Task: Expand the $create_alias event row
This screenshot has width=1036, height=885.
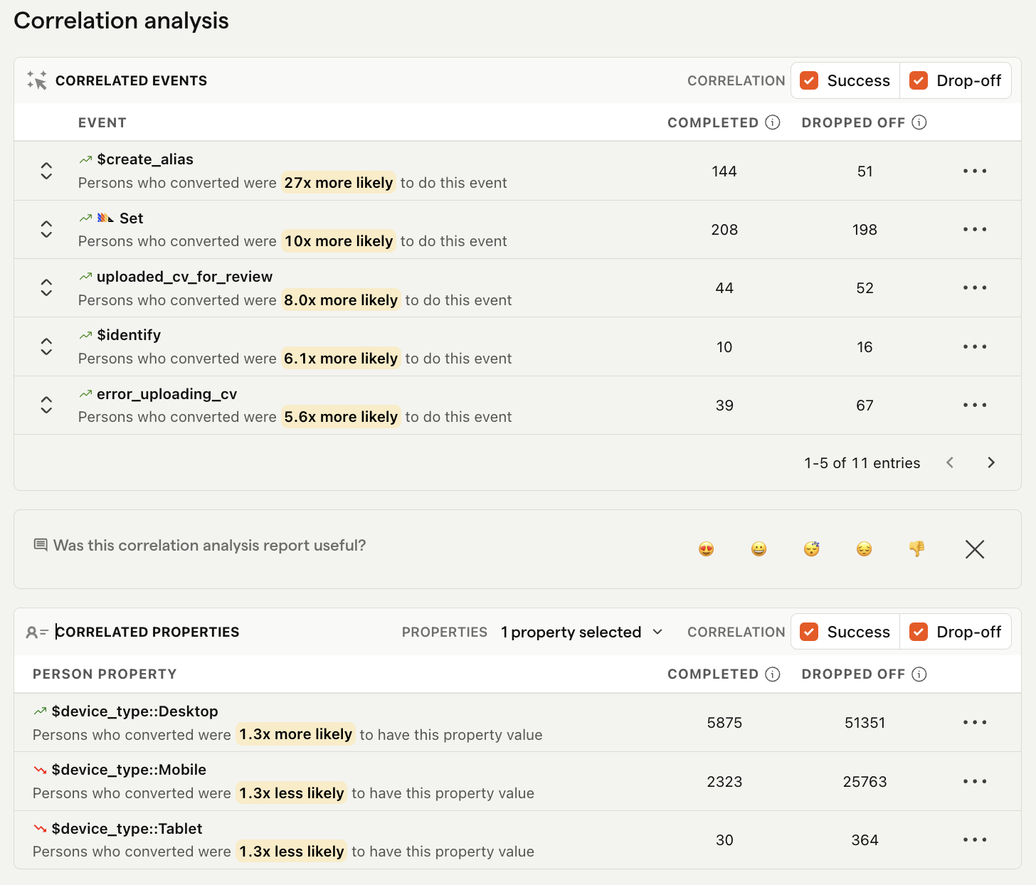Action: tap(46, 171)
